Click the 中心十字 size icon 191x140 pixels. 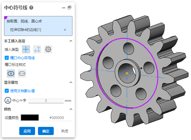pos(8,101)
